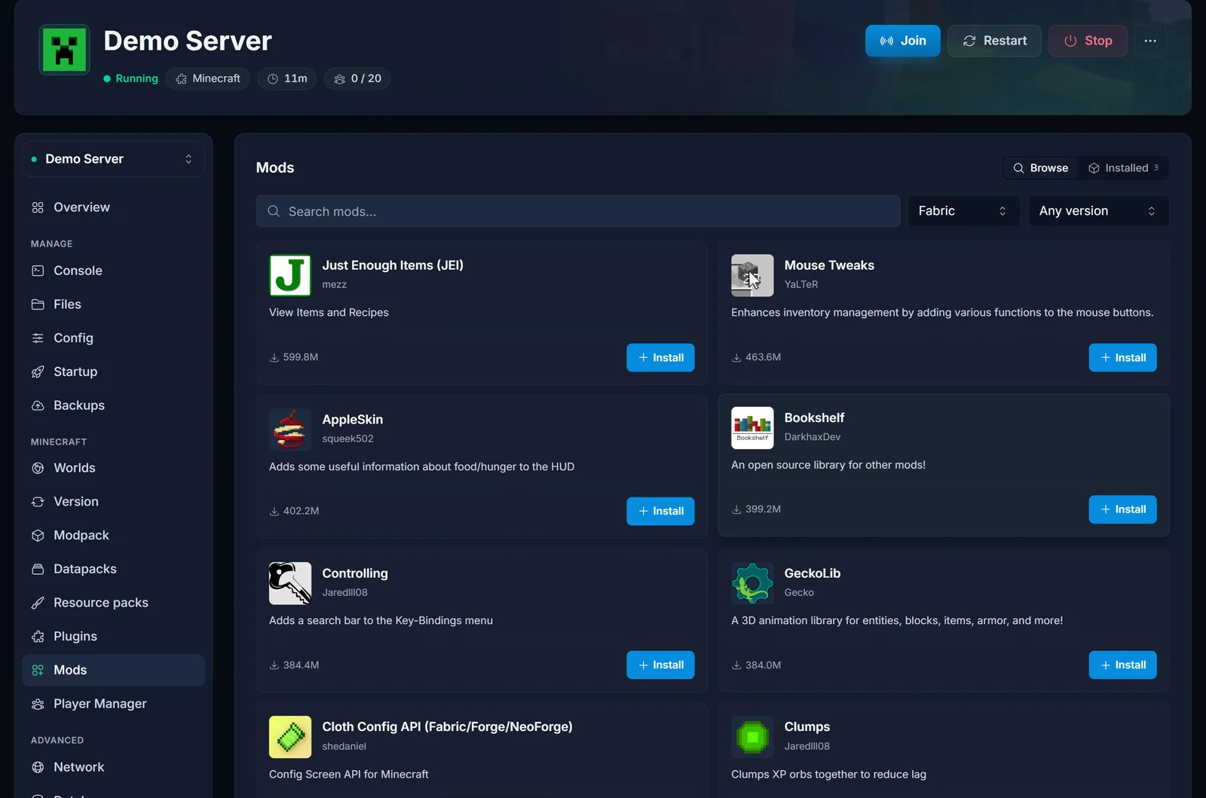The width and height of the screenshot is (1206, 798).
Task: Click the 599.8M download count
Action: [x=294, y=357]
